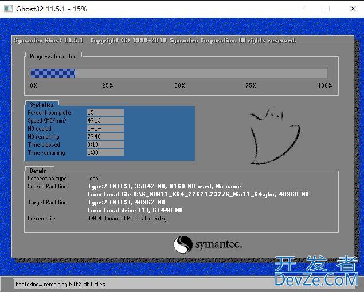Select the Statistics section label

[42, 105]
